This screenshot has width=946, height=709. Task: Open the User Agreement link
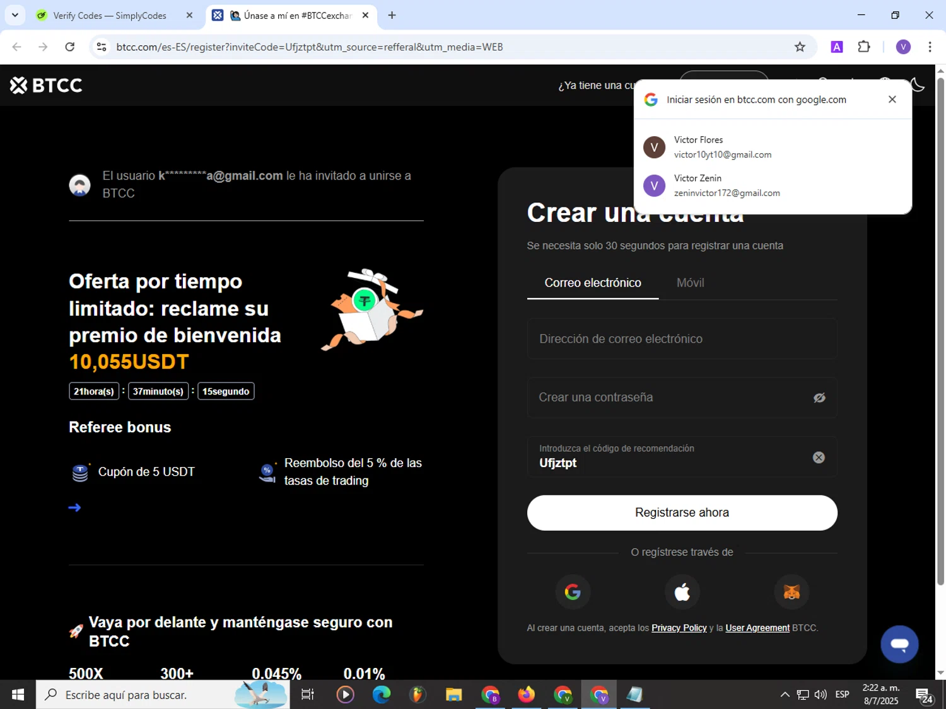[757, 628]
